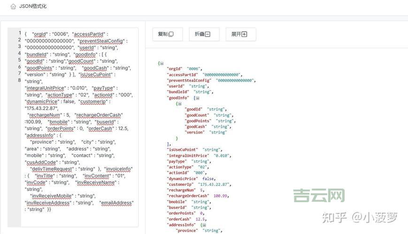Image resolution: width=408 pixels, height=234 pixels.
Task: Collapse the root JSON object toggle
Action: [162, 63]
